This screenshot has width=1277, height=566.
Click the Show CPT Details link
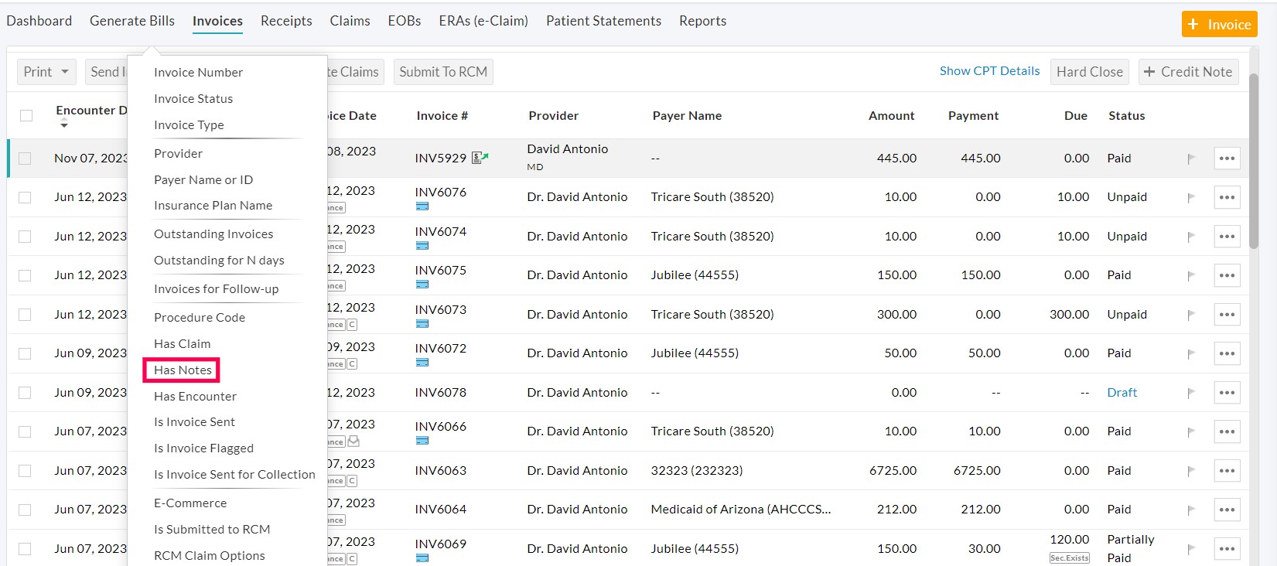pyautogui.click(x=989, y=71)
